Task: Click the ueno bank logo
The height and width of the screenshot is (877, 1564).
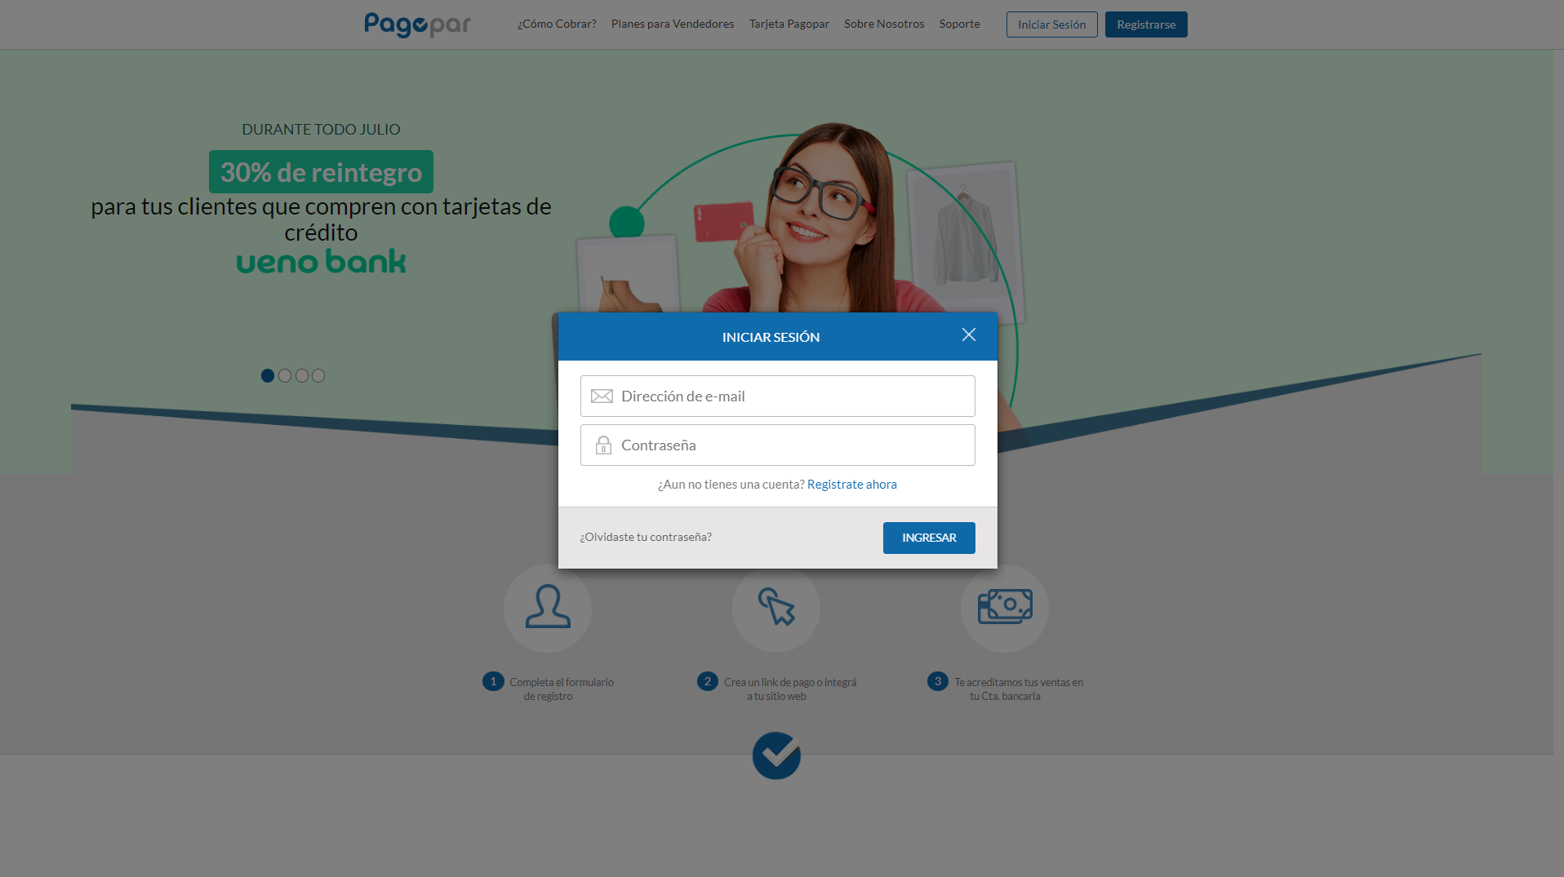Action: click(x=321, y=261)
